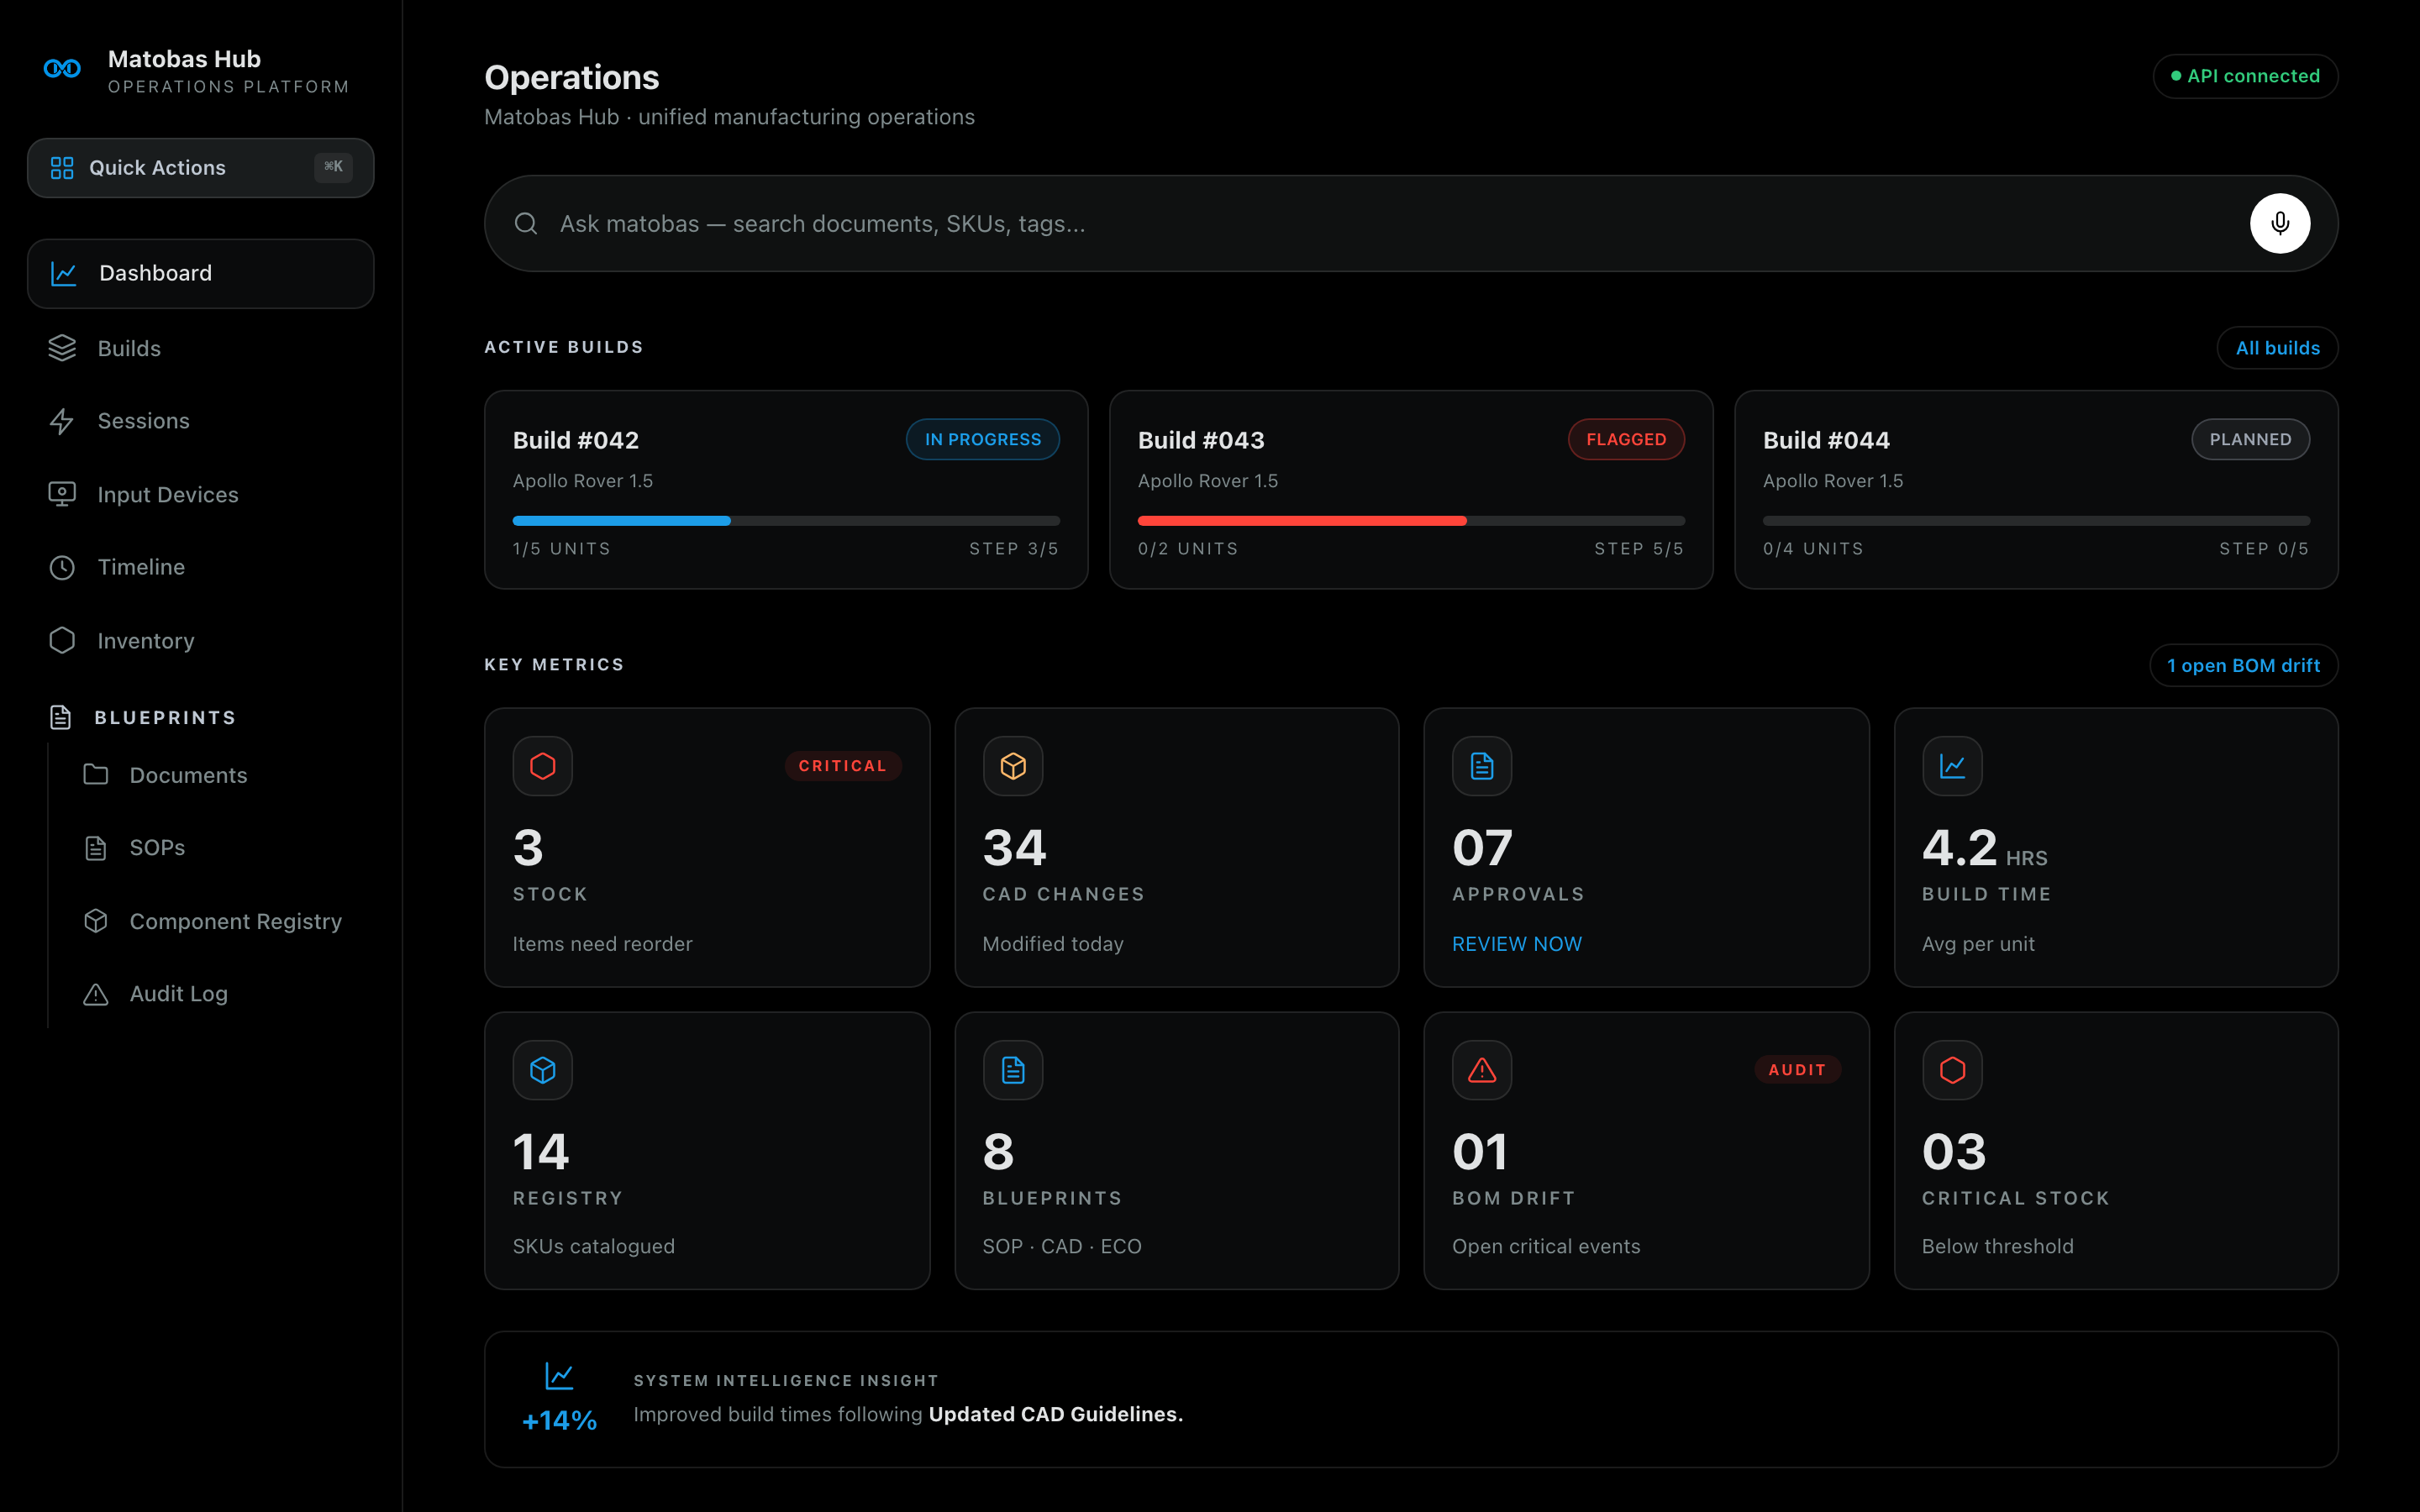
Task: Click the red hexagon on Critical Stock card
Action: coord(1952,1070)
